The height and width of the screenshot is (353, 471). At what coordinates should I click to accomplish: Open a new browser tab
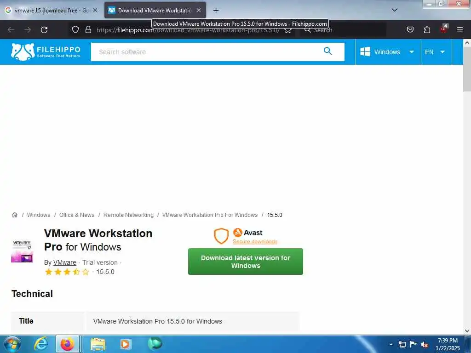[x=216, y=11]
